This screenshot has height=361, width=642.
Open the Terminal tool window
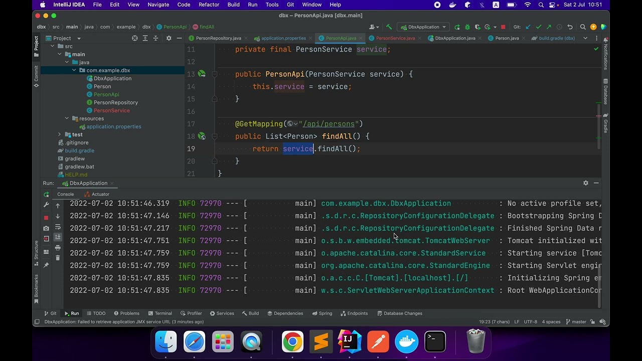click(x=160, y=313)
